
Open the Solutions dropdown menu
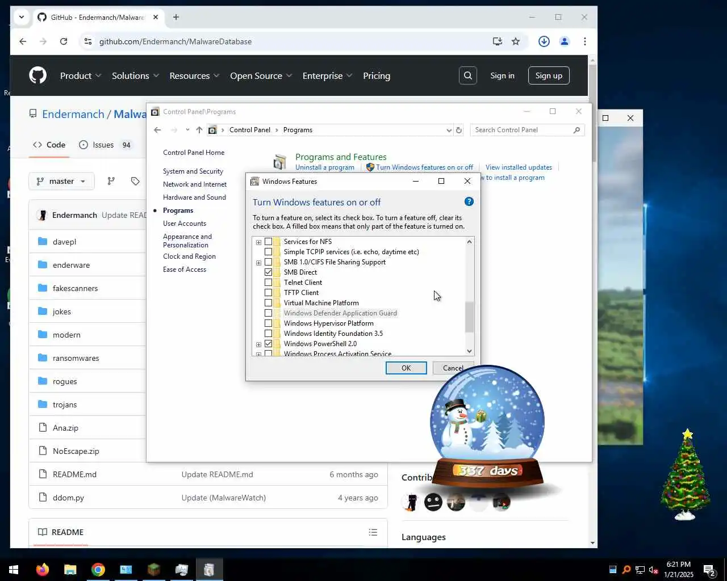coord(135,75)
